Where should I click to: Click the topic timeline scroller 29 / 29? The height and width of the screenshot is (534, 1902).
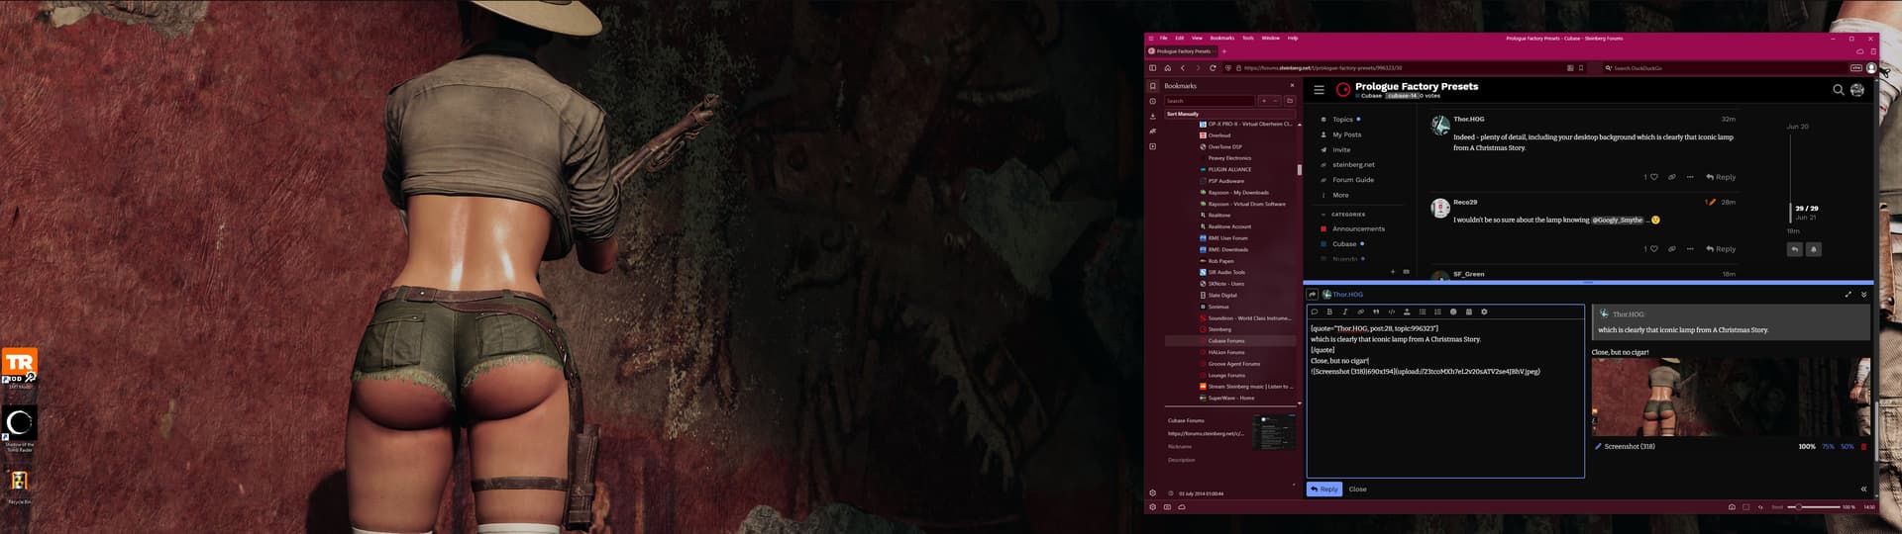(1807, 209)
